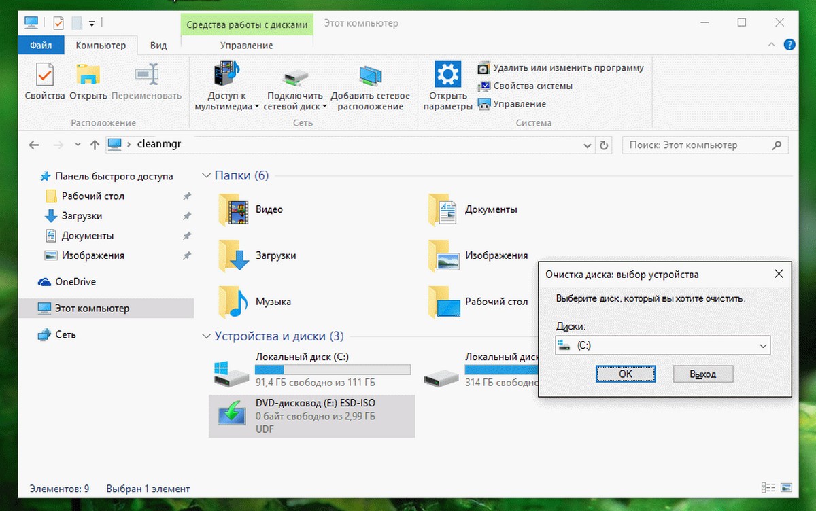Viewport: 816px width, 511px height.
Task: Click the Back navigation arrow
Action: [35, 145]
